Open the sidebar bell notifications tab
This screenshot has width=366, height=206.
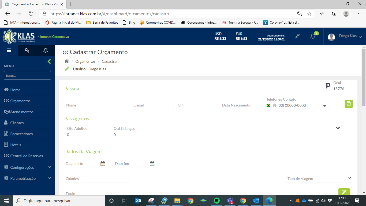click(x=46, y=50)
